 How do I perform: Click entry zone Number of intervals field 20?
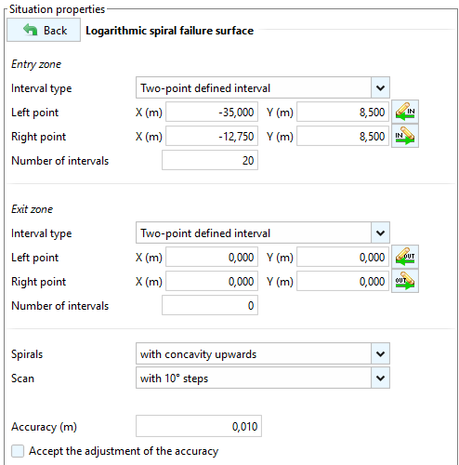tap(210, 160)
